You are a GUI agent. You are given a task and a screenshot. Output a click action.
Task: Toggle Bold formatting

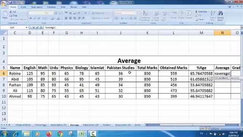click(x=31, y=18)
